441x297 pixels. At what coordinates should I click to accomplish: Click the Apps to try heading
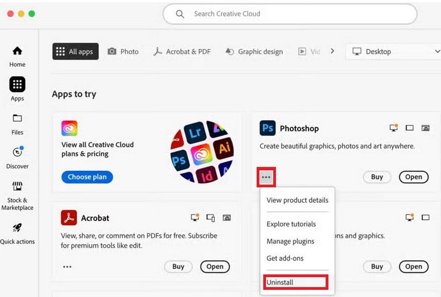tap(74, 94)
